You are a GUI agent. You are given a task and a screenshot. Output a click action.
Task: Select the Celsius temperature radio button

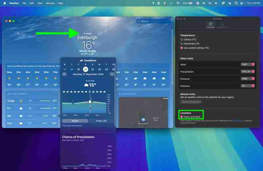[x=181, y=39]
